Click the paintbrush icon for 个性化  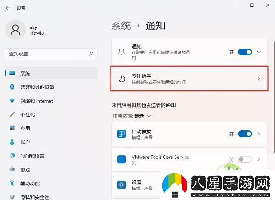click(x=12, y=114)
